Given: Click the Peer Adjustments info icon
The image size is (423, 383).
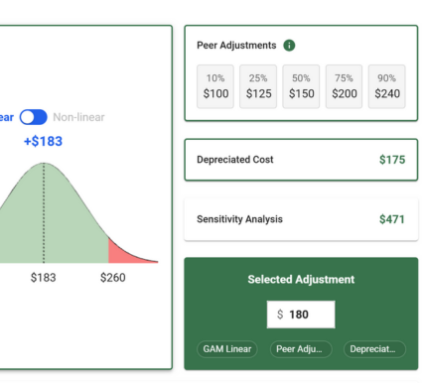Looking at the screenshot, I should 289,46.
